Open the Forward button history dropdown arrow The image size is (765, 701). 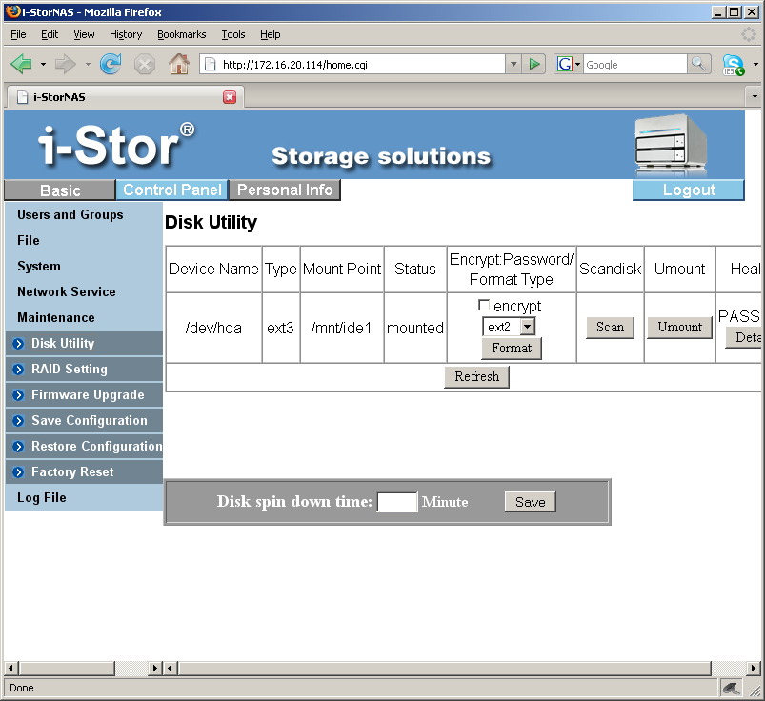88,64
